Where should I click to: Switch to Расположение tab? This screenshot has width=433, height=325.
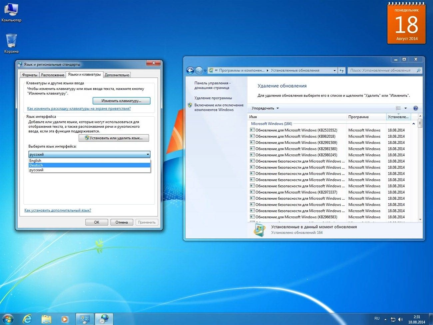(x=53, y=75)
